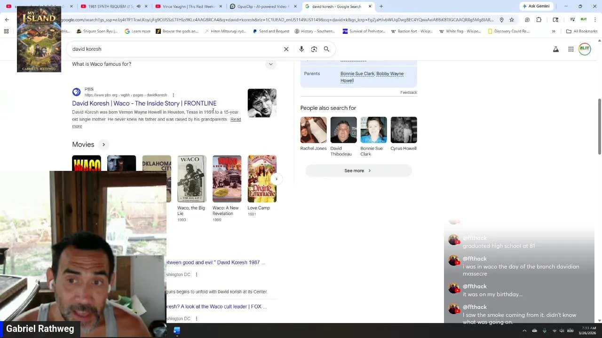Image resolution: width=602 pixels, height=338 pixels.
Task: Open All Bookmarks folder
Action: point(582,31)
